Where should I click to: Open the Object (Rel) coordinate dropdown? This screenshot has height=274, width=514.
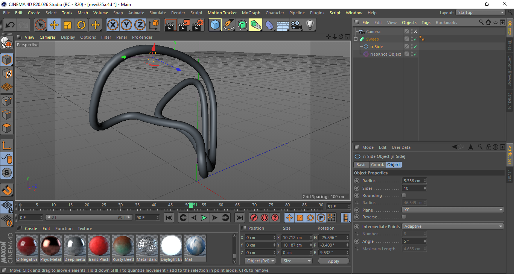[260, 261]
